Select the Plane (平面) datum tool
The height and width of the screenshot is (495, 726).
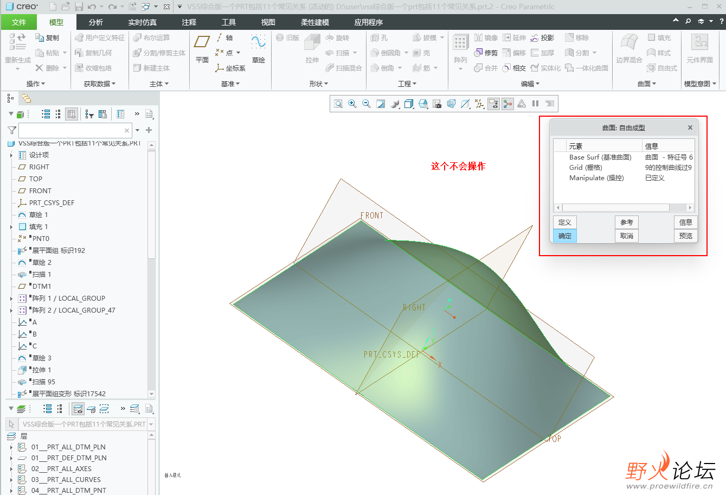point(202,48)
